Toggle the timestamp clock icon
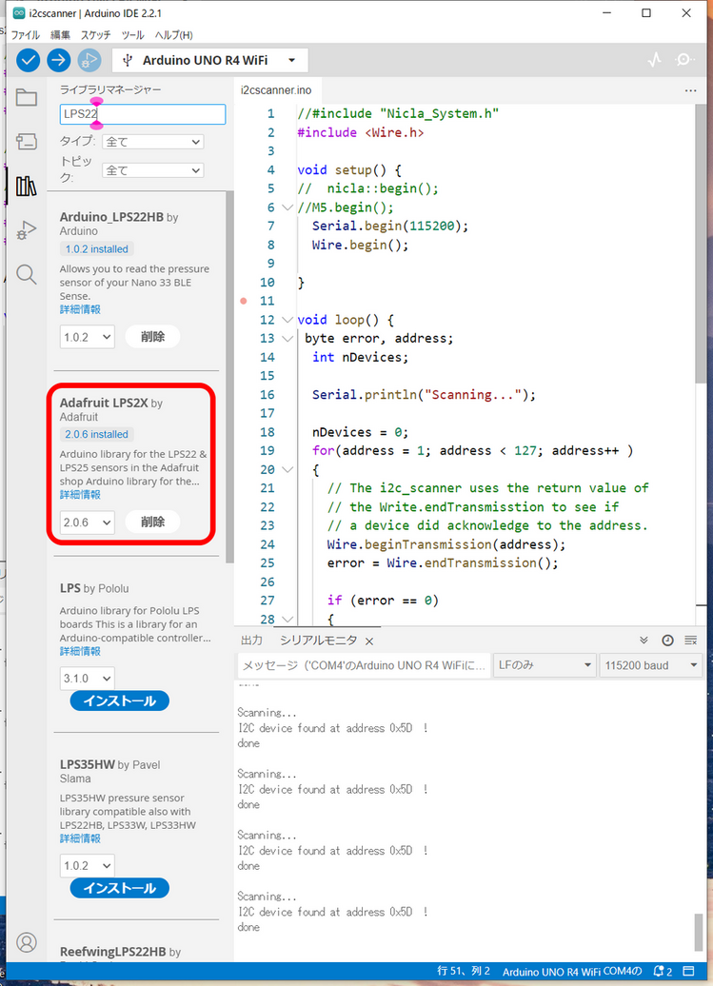Image resolution: width=713 pixels, height=986 pixels. (x=667, y=641)
